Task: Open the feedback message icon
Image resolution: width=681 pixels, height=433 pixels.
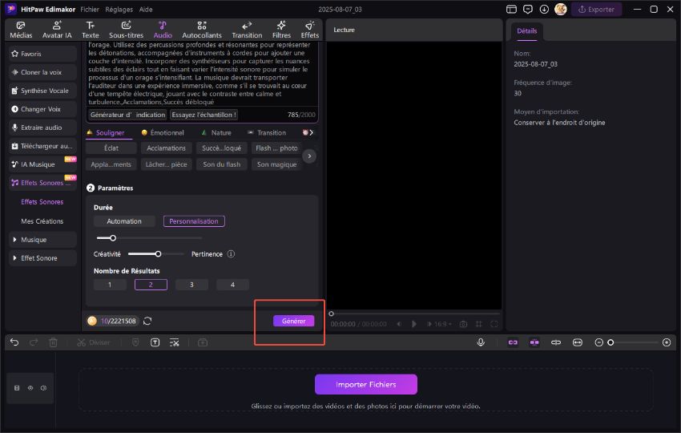Action: coord(528,9)
